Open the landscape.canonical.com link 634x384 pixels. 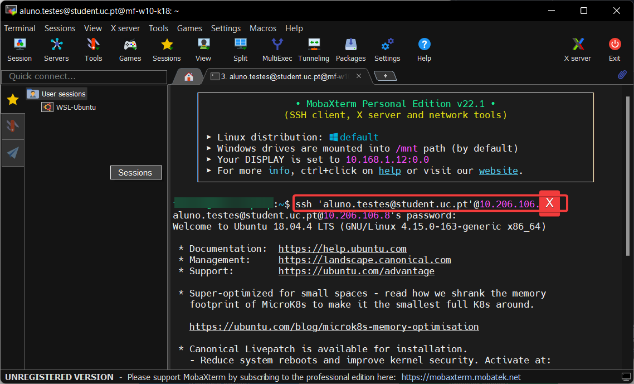[365, 260]
